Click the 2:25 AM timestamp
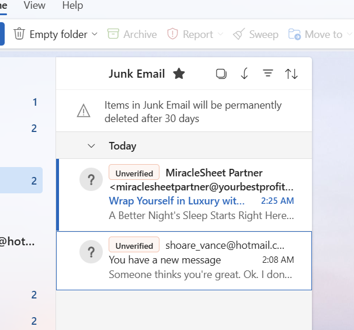 coord(277,201)
